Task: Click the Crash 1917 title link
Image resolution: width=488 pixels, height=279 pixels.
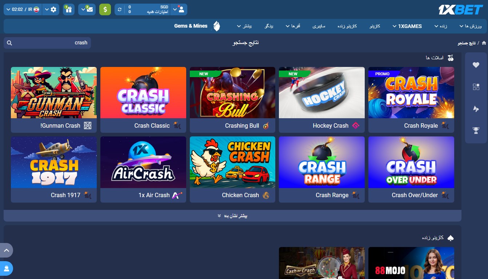Action: 65,195
